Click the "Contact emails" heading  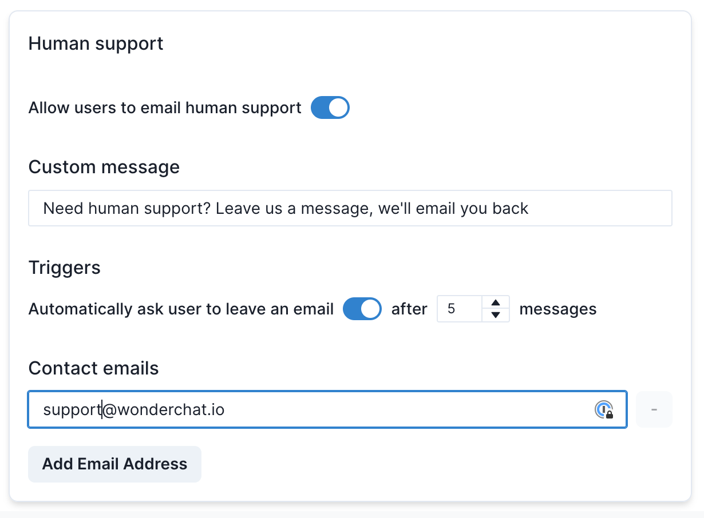[93, 368]
